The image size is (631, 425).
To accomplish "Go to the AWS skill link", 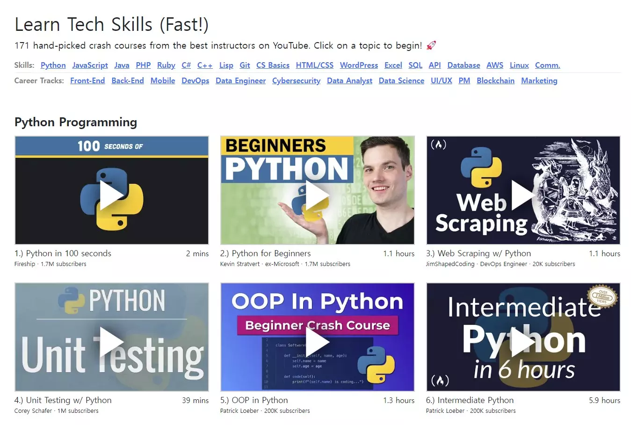I will [495, 65].
